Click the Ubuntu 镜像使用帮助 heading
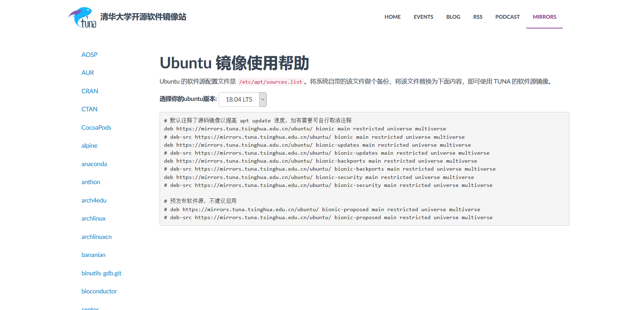629x310 pixels. pyautogui.click(x=234, y=63)
